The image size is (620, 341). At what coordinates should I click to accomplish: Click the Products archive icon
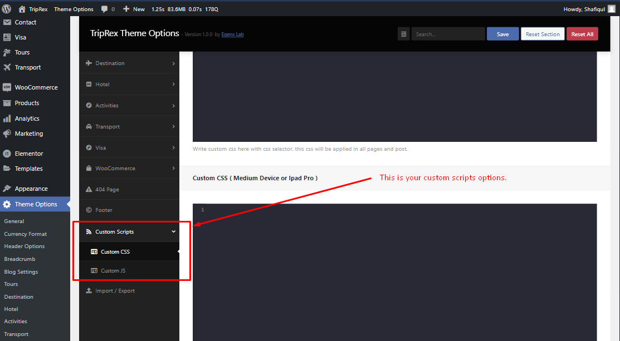pos(7,103)
